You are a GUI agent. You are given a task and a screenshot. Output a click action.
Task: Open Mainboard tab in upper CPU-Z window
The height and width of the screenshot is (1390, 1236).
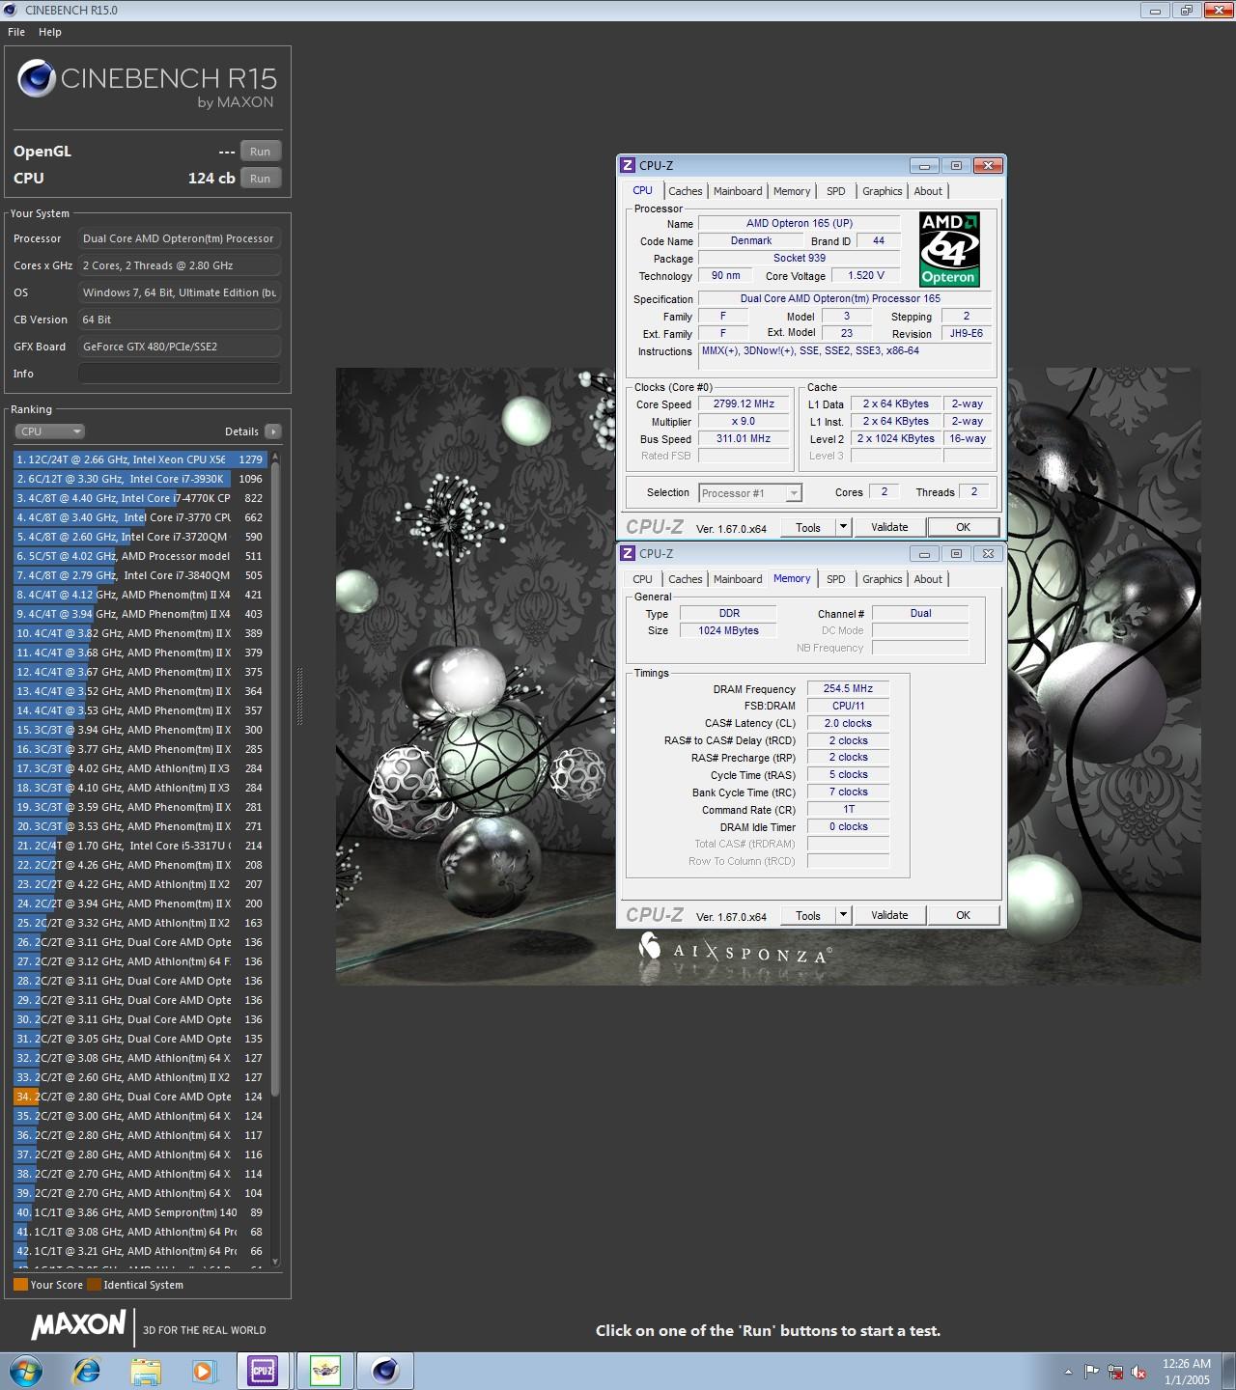click(x=738, y=191)
